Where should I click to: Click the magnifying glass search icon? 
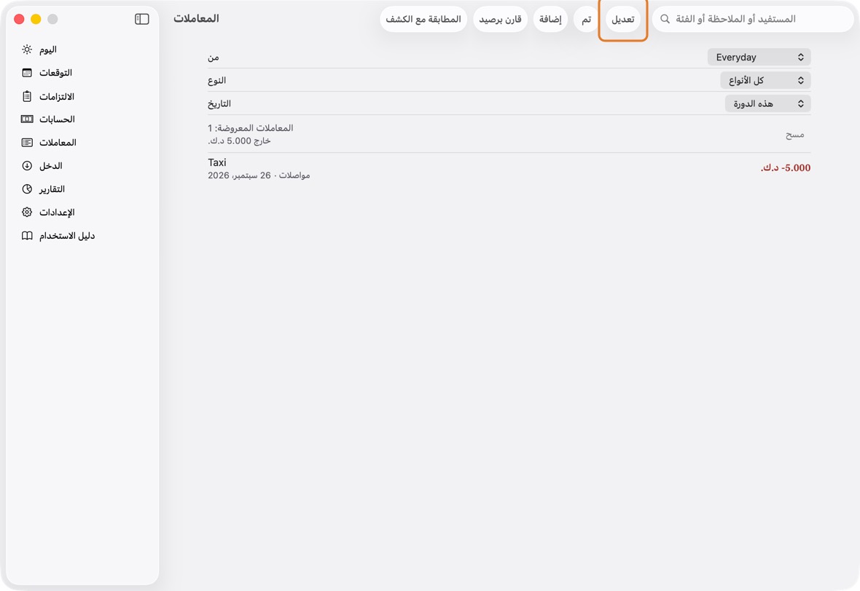coord(665,19)
